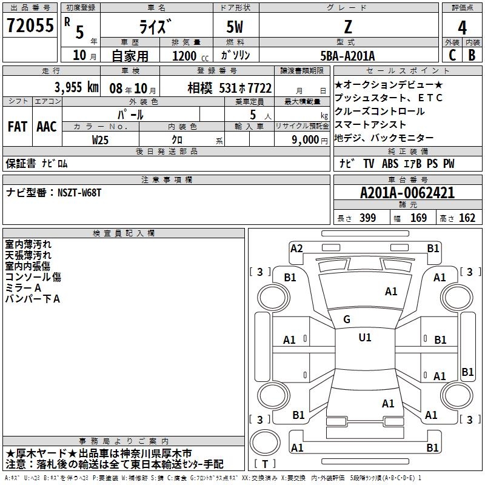Click the front-left wheel circle

pos(273,297)
